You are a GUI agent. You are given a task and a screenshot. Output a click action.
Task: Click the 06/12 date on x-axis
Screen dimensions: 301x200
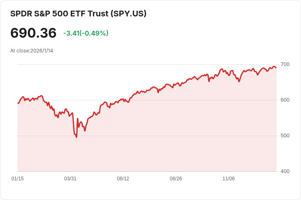tap(123, 179)
